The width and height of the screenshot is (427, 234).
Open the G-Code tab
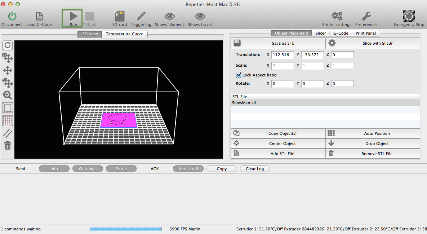(341, 33)
